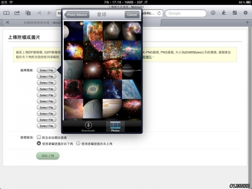252x189 pixels.
Task: Tap the seventh Select File button
Action: [46, 107]
